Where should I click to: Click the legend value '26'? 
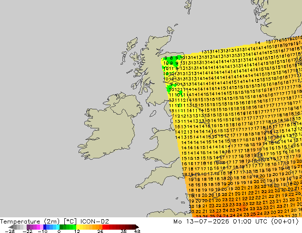[x=100, y=231]
